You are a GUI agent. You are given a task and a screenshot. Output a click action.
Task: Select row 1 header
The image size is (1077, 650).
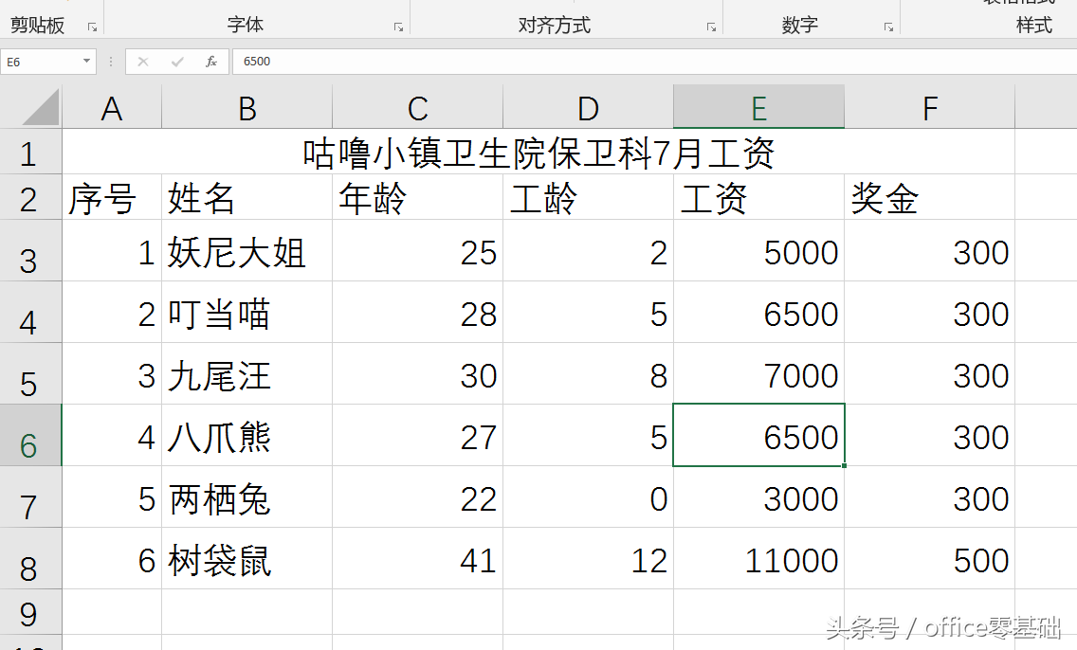point(31,152)
